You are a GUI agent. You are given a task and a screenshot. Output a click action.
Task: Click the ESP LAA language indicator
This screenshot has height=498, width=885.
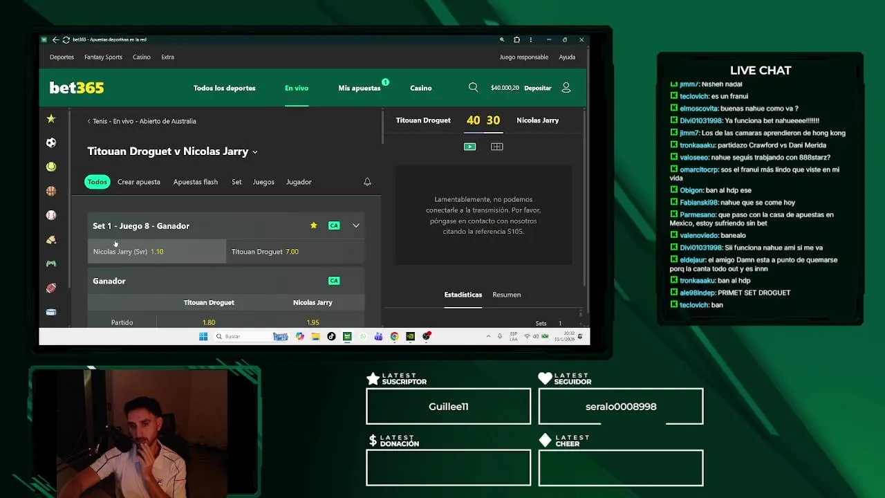[x=514, y=337]
